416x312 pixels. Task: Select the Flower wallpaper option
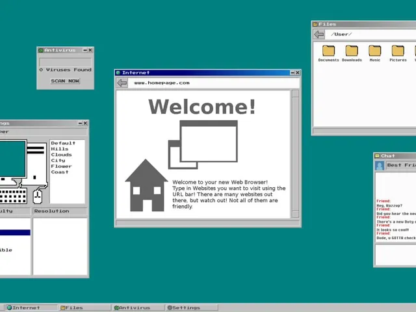tap(61, 166)
